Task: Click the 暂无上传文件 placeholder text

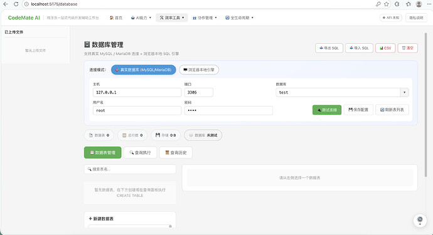Action: click(x=35, y=51)
